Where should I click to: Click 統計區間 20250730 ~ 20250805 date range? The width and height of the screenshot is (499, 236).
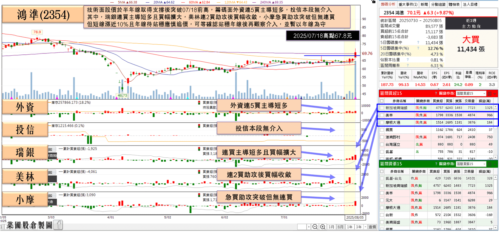click(411, 21)
